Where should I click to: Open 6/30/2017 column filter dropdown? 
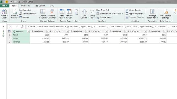(145, 31)
